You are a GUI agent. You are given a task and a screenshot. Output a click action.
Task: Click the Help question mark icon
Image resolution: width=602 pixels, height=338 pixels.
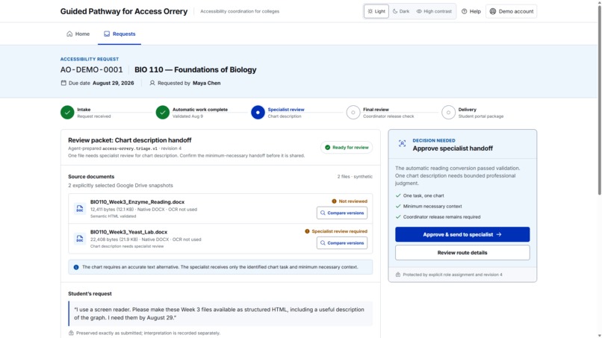tap(464, 11)
